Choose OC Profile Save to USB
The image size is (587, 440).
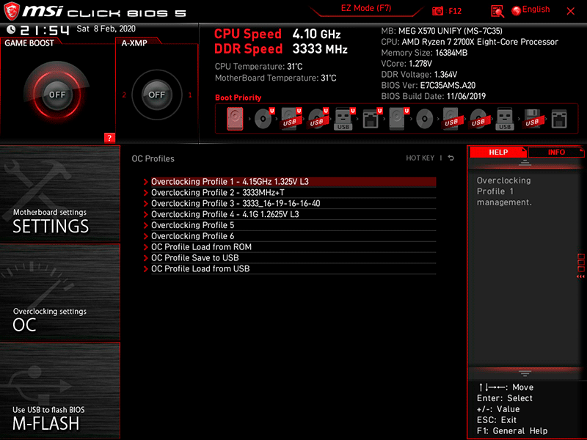click(x=293, y=258)
